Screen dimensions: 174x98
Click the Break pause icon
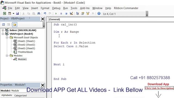pyautogui.click(x=61, y=14)
